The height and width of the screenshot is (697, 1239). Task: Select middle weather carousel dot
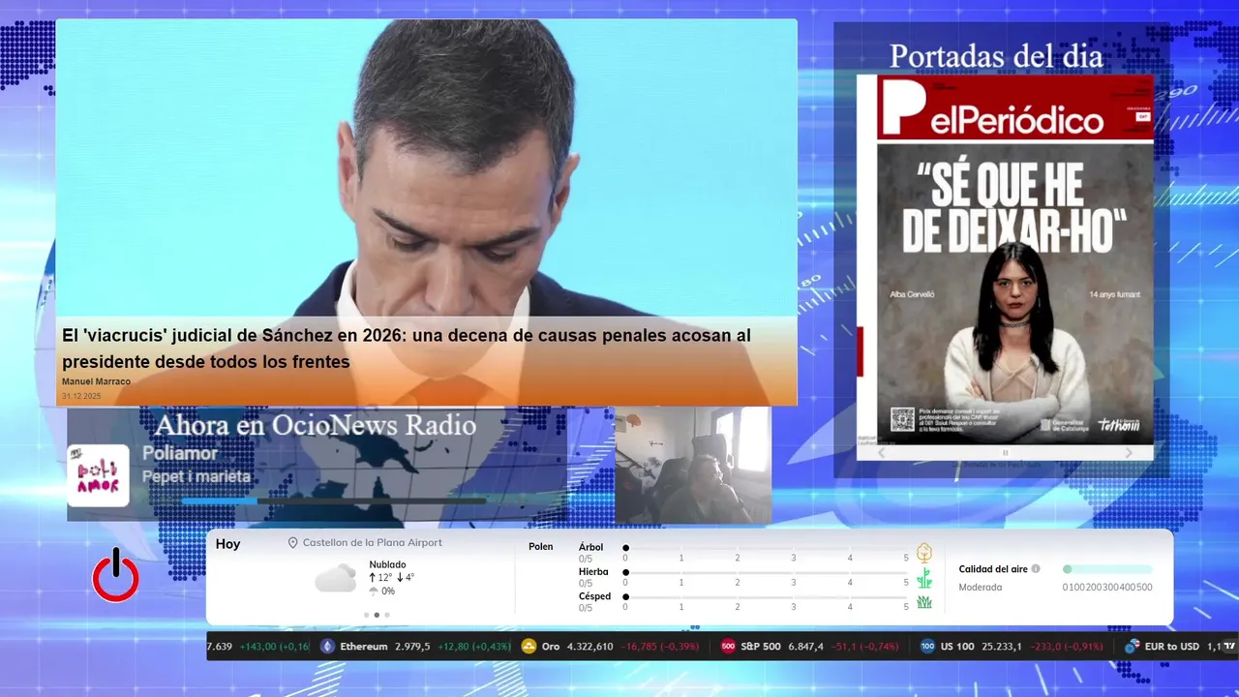[377, 615]
